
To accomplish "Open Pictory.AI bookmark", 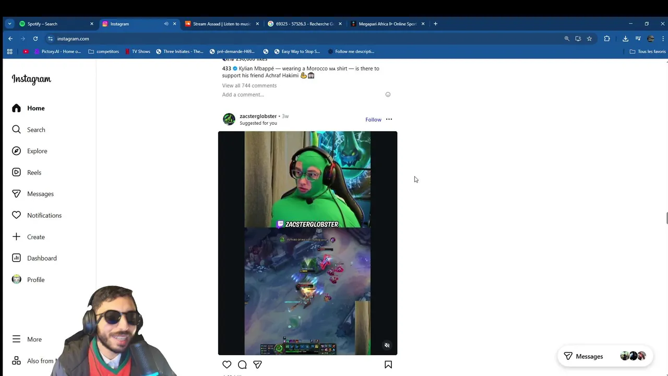I will click(57, 51).
